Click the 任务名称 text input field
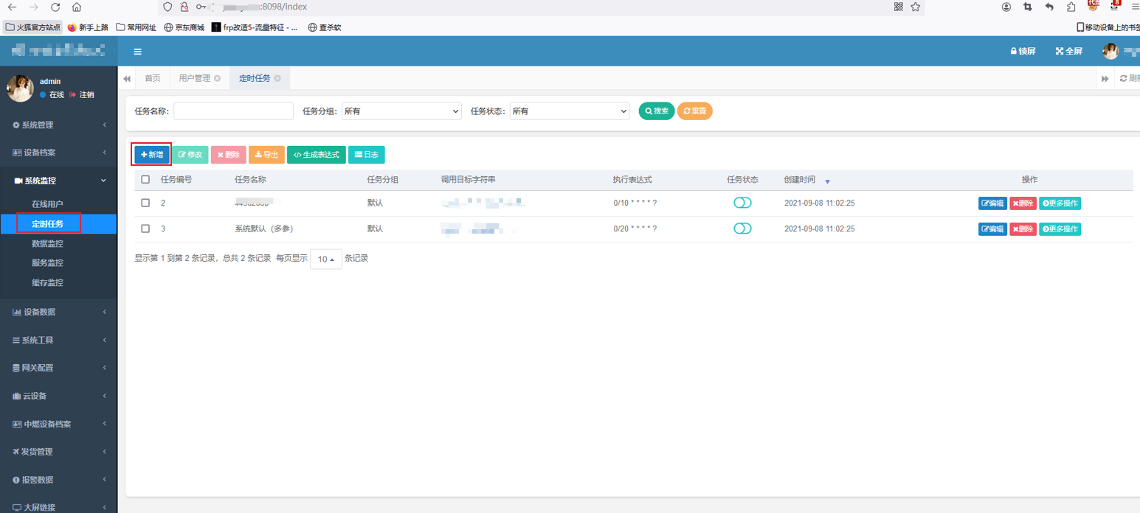1140x513 pixels. [233, 111]
